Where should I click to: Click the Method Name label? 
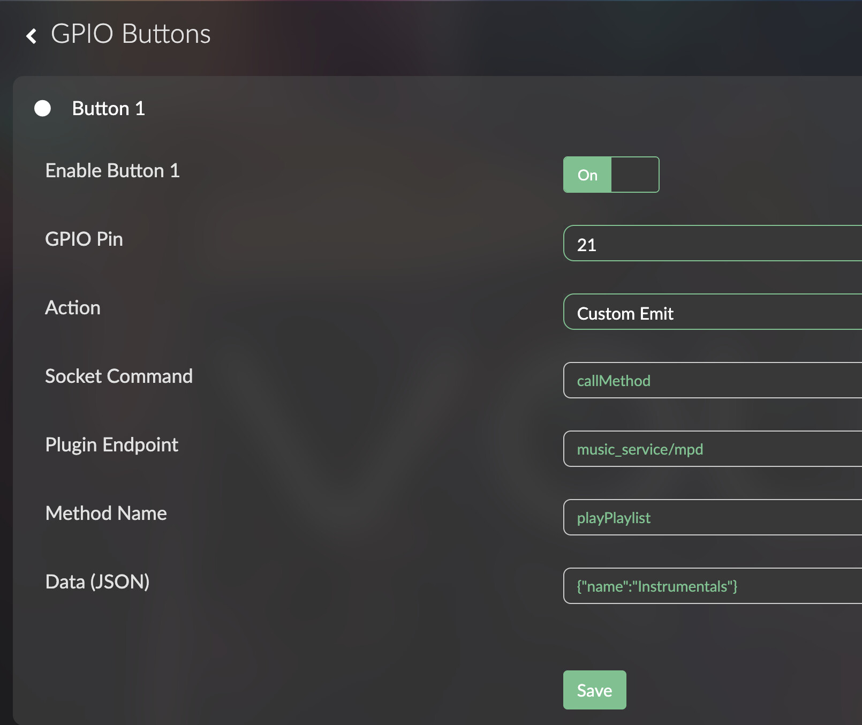(x=106, y=513)
